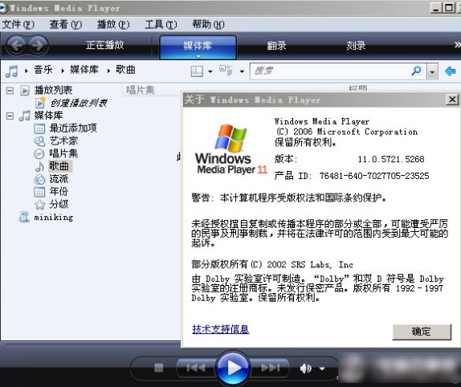Click the Stop playback button
Image resolution: width=461 pixels, height=387 pixels.
[159, 368]
